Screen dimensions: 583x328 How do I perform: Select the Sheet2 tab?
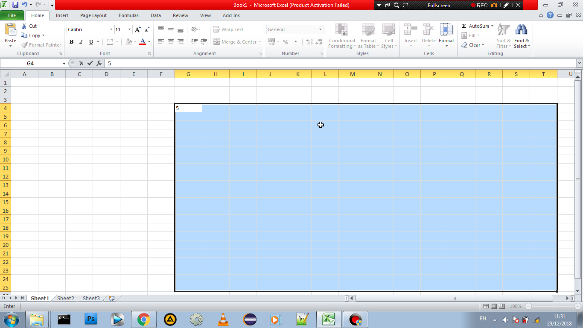click(x=65, y=298)
